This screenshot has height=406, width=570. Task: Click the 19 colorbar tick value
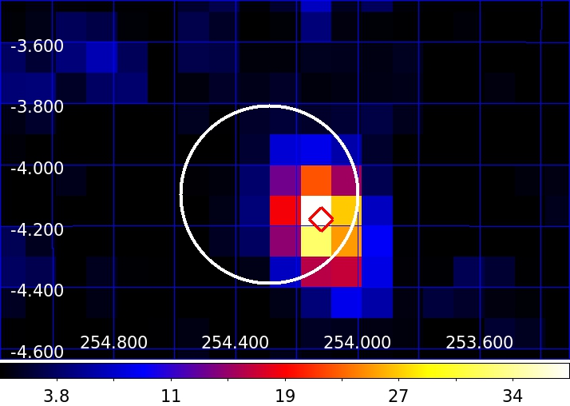285,396
